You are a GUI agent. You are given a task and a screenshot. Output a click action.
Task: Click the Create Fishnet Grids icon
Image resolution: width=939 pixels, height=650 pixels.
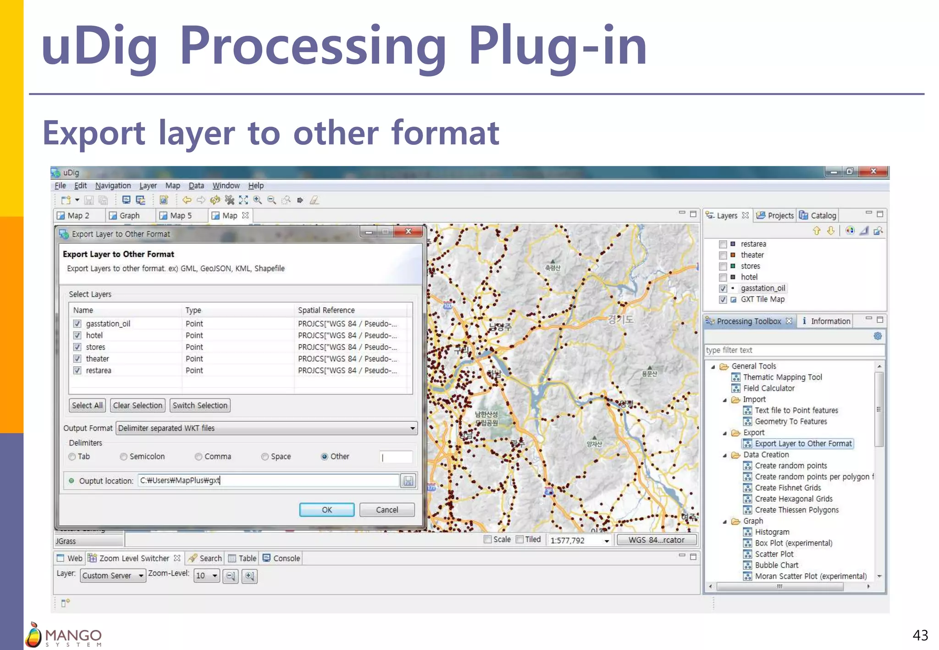coord(748,488)
